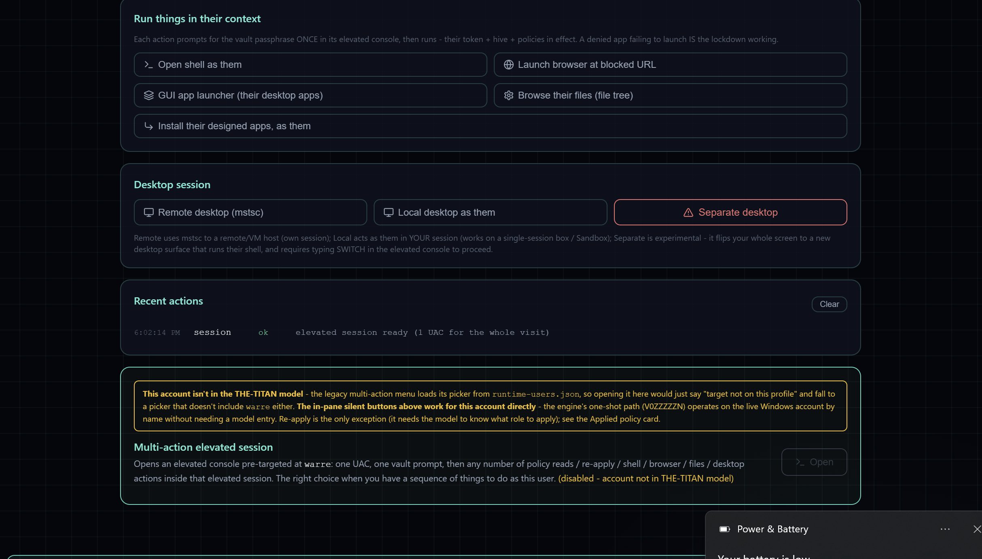Image resolution: width=982 pixels, height=559 pixels.
Task: Click 'This account isn't in the THE-TITAN model' text
Action: click(x=223, y=394)
